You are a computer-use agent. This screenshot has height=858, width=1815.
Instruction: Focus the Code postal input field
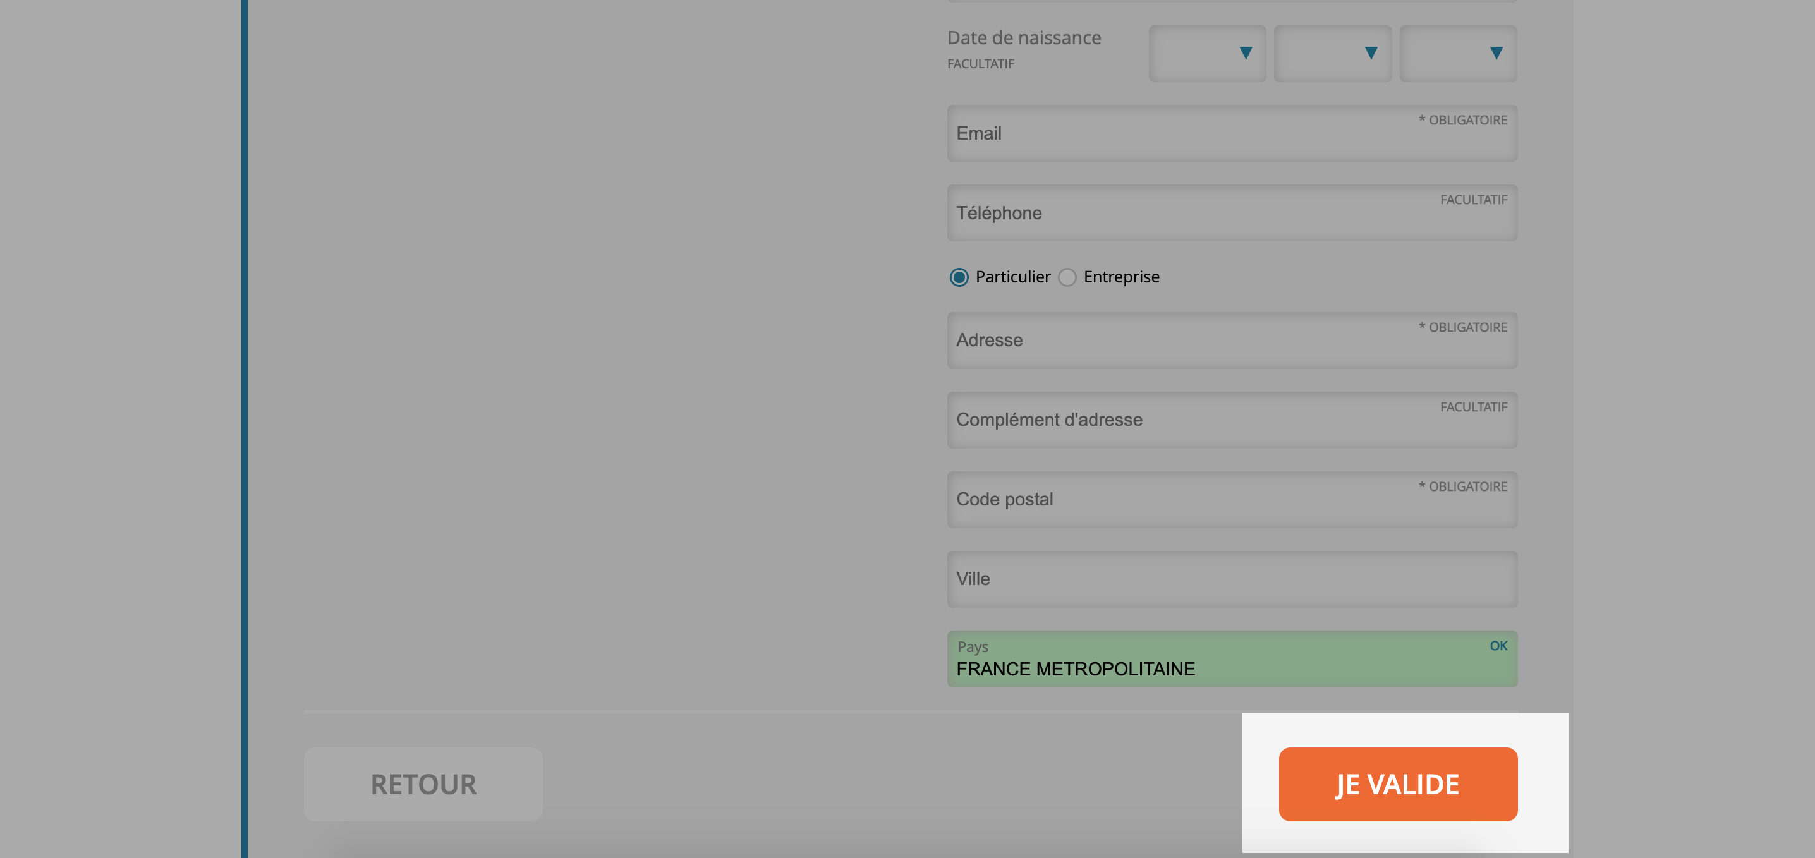(1232, 499)
